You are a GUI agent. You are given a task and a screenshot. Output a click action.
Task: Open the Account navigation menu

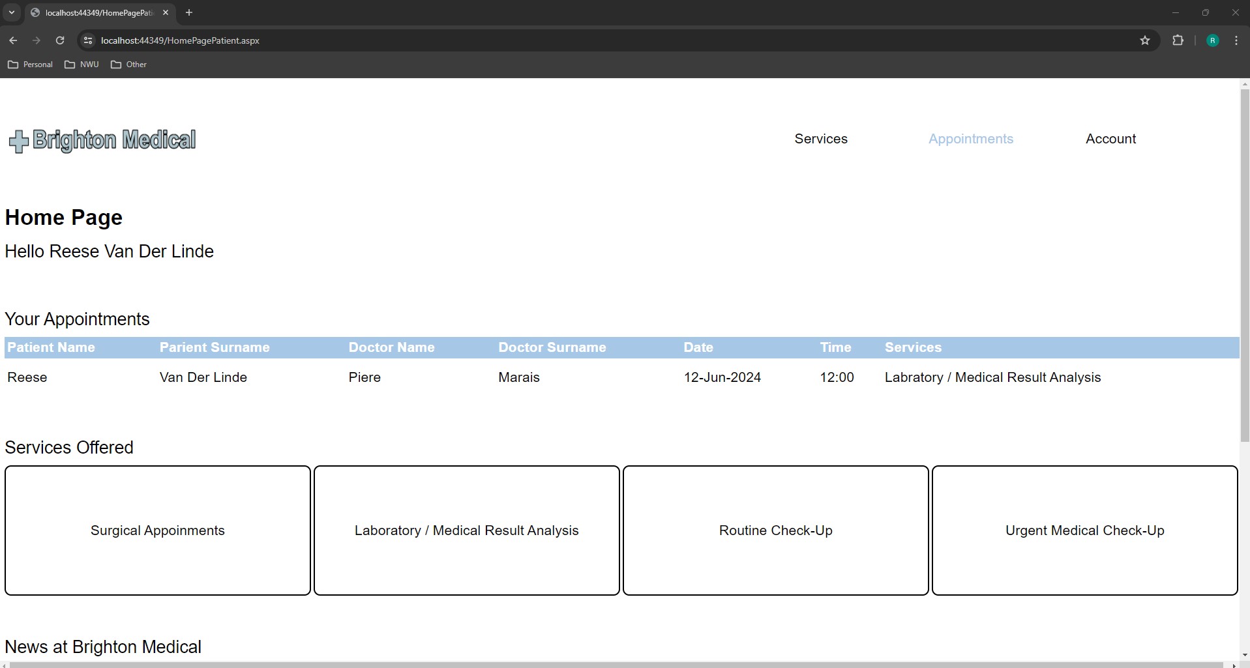pos(1110,139)
